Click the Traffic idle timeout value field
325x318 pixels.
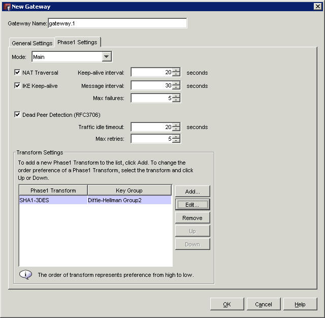152,127
